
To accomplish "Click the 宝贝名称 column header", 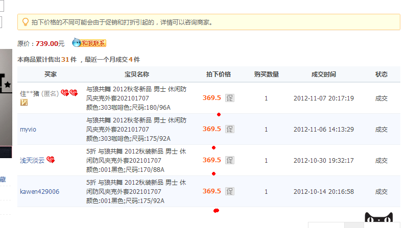I will pyautogui.click(x=137, y=74).
